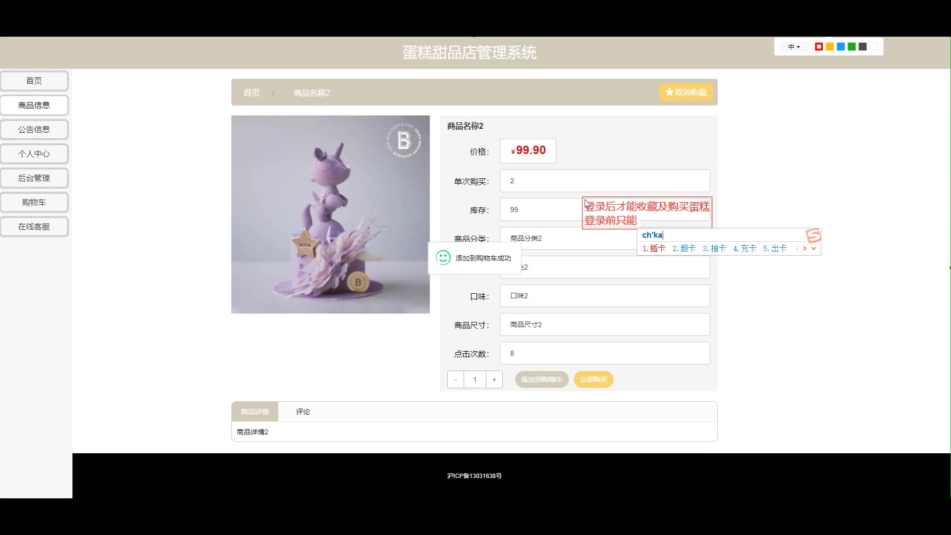
Task: Expand the IME candidate list downward
Action: tap(814, 249)
